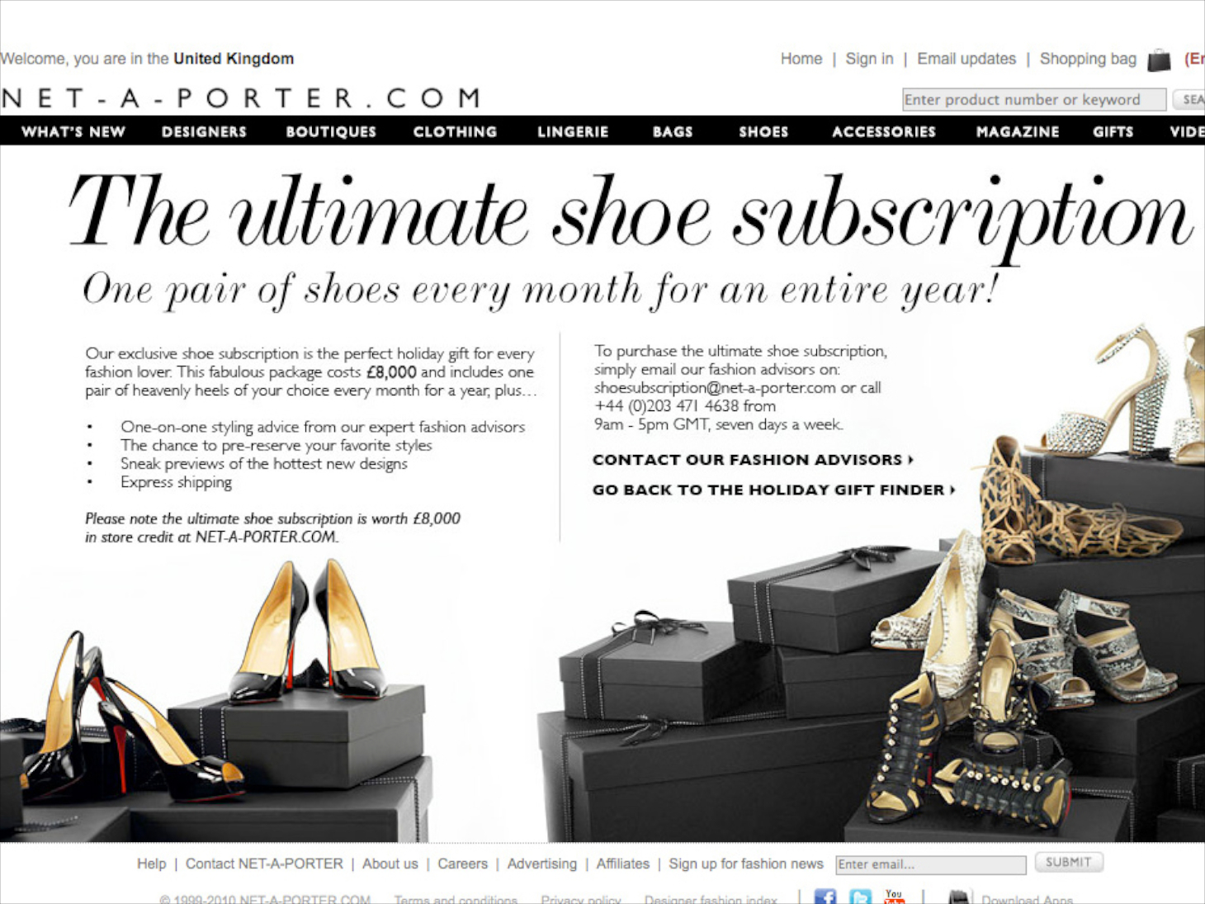Screen dimensions: 1205x904
Task: Click the NET-A-PORTER.COM logo
Action: (x=241, y=98)
